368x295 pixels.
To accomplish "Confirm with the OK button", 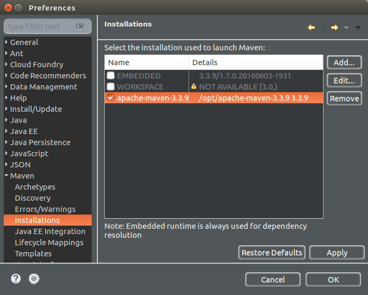I will click(x=333, y=280).
